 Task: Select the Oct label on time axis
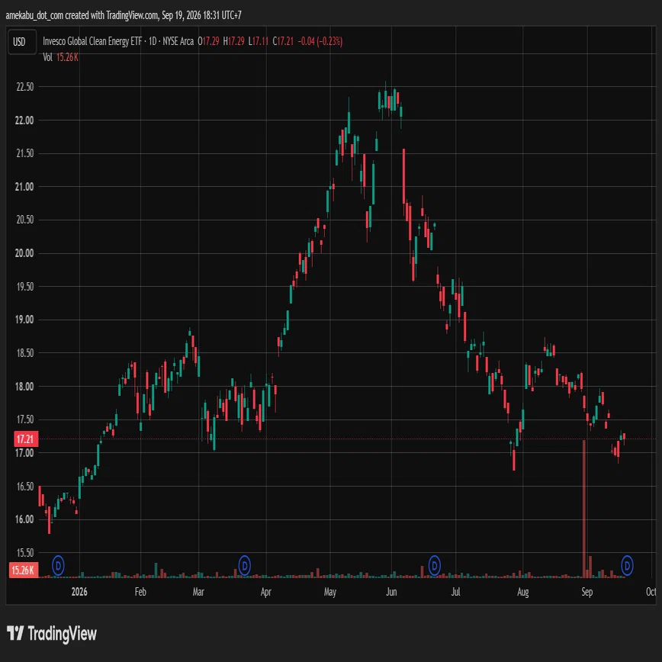tap(651, 592)
